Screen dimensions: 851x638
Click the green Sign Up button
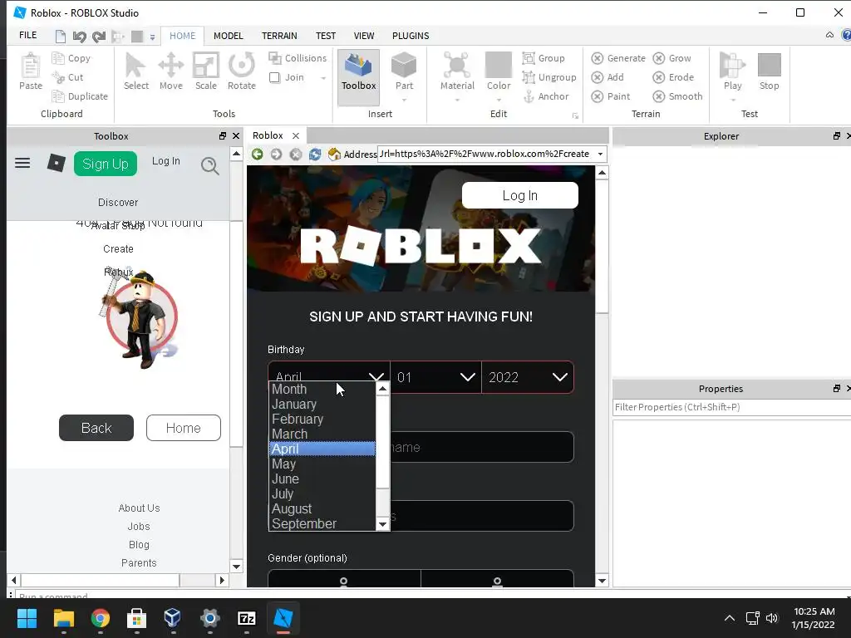click(106, 164)
